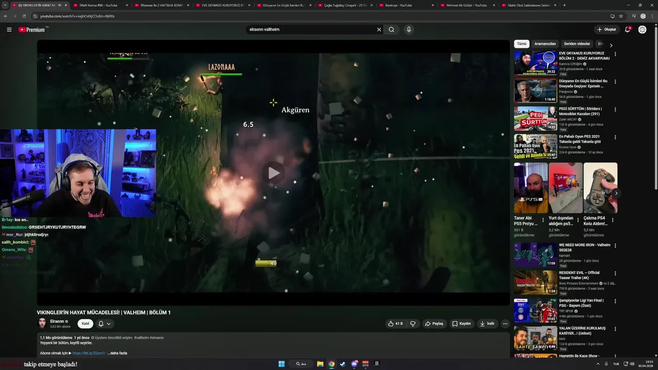The height and width of the screenshot is (370, 658).
Task: Click the browser address bar URL
Action: coord(77,16)
